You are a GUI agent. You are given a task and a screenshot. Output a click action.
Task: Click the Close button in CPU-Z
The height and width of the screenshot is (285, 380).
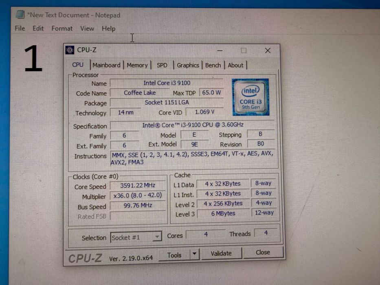coord(263,252)
